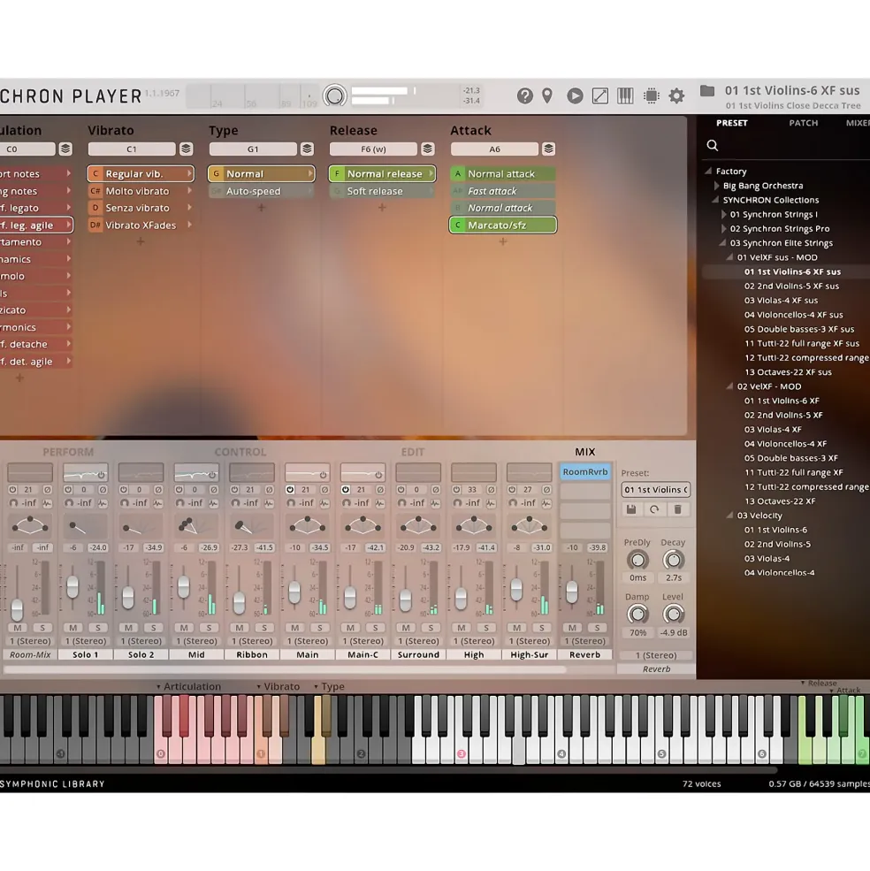Select 05 Double basses-3 XF preset

tap(791, 458)
